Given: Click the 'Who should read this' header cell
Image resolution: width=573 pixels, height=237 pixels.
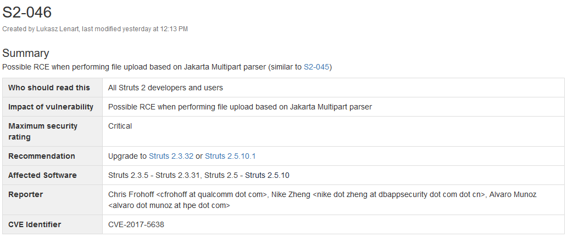Looking at the screenshot, I should (x=49, y=88).
